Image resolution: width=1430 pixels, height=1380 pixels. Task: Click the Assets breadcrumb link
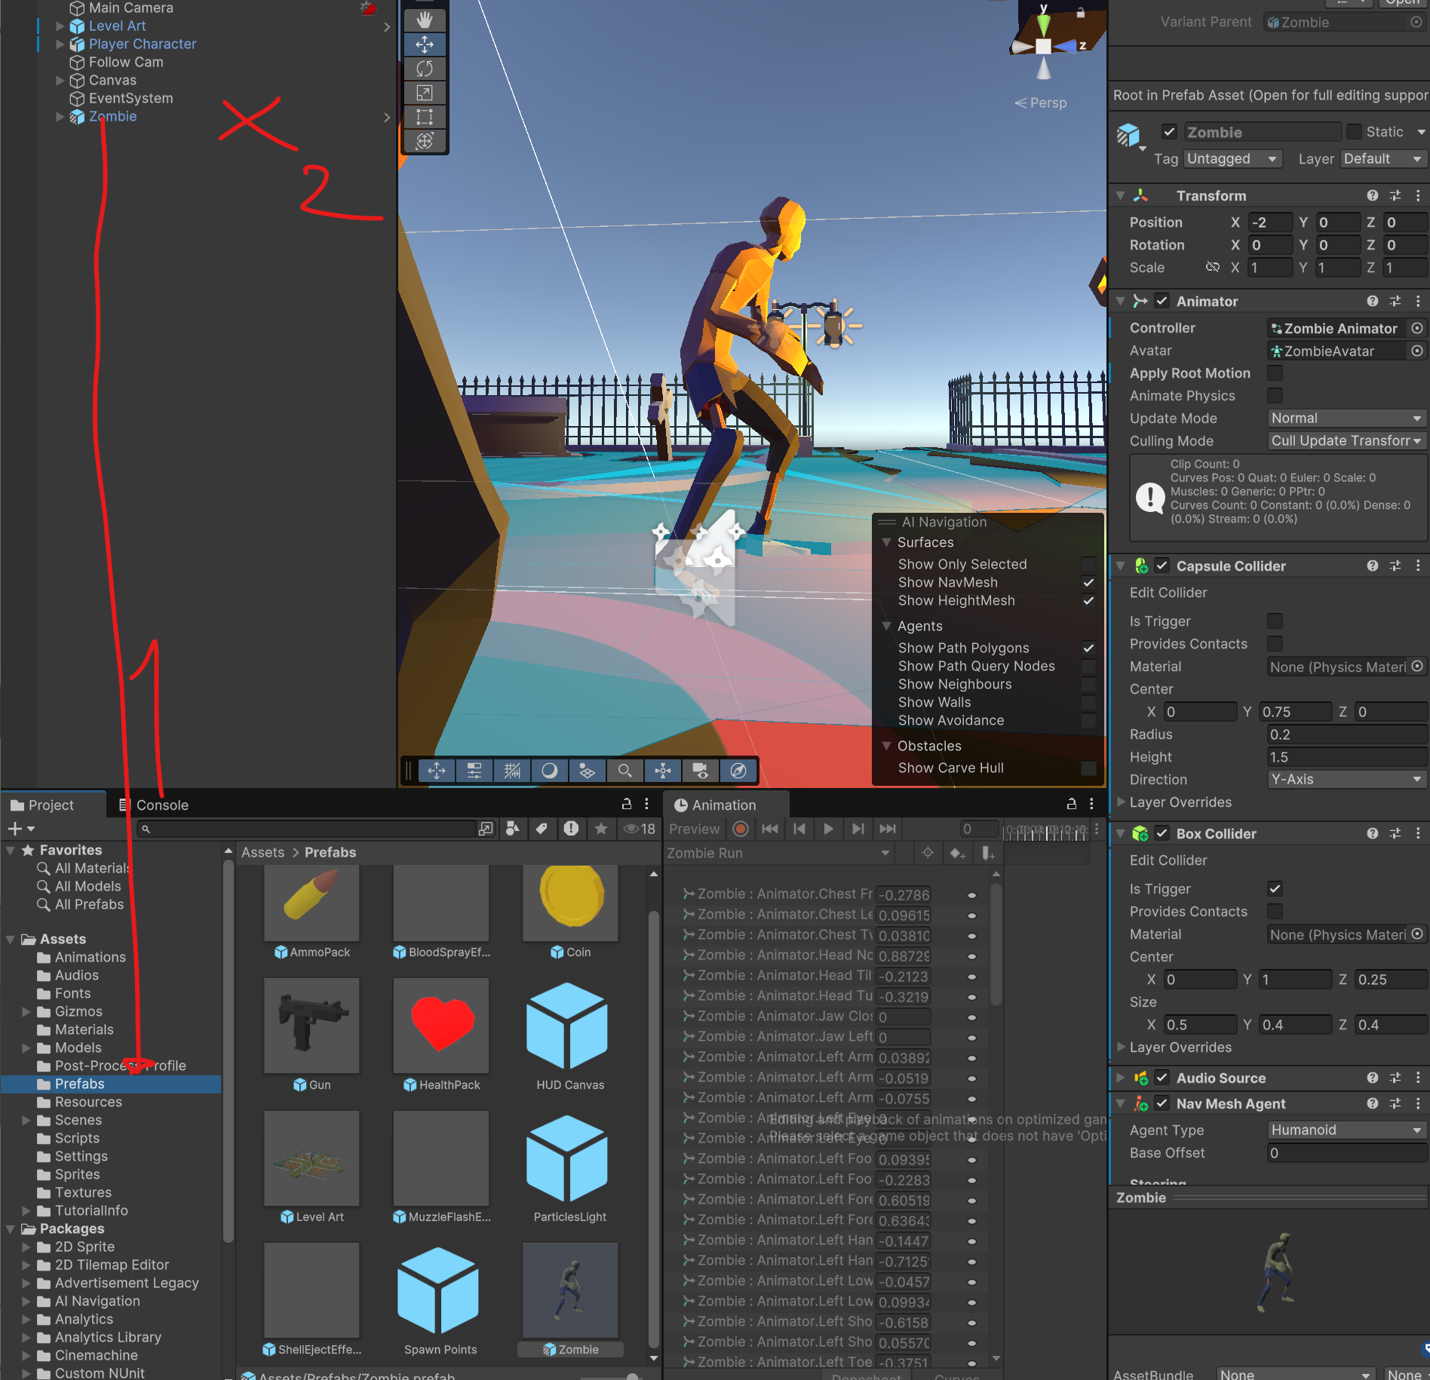pos(262,852)
